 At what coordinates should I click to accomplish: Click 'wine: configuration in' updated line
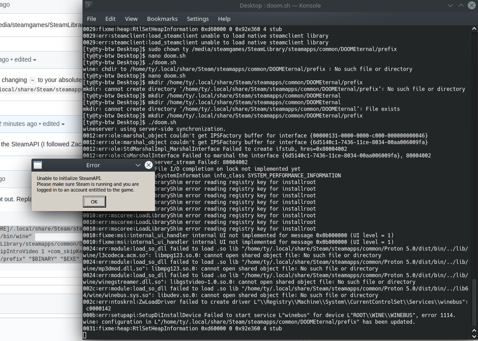coord(249,322)
